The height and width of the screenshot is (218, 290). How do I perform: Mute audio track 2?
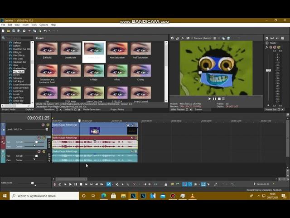tap(39, 138)
